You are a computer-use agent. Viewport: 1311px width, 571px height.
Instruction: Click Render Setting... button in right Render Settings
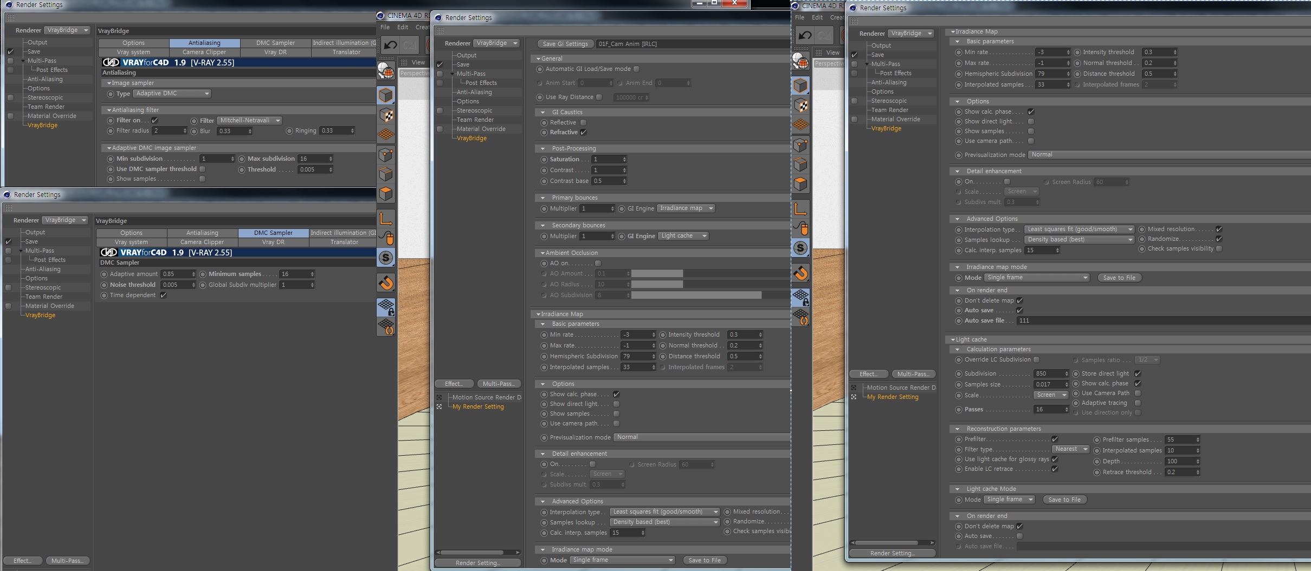pos(892,553)
